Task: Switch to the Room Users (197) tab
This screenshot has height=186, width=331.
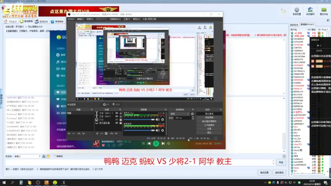Action: pyautogui.click(x=307, y=24)
